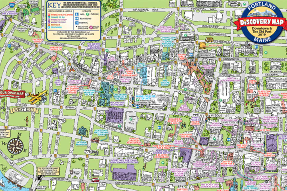Select the Victoria Mansion label
287x191 pixels.
(x=82, y=143)
